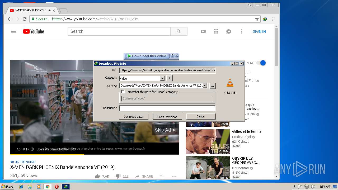Click the ad info icon
The image size is (338, 190).
(32, 149)
